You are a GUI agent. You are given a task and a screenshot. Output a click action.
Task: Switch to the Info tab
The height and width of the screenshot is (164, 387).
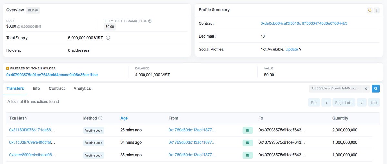click(x=36, y=88)
